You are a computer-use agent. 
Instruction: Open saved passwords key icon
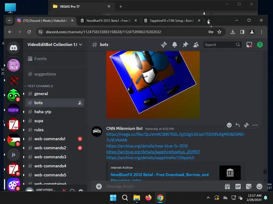[211, 32]
